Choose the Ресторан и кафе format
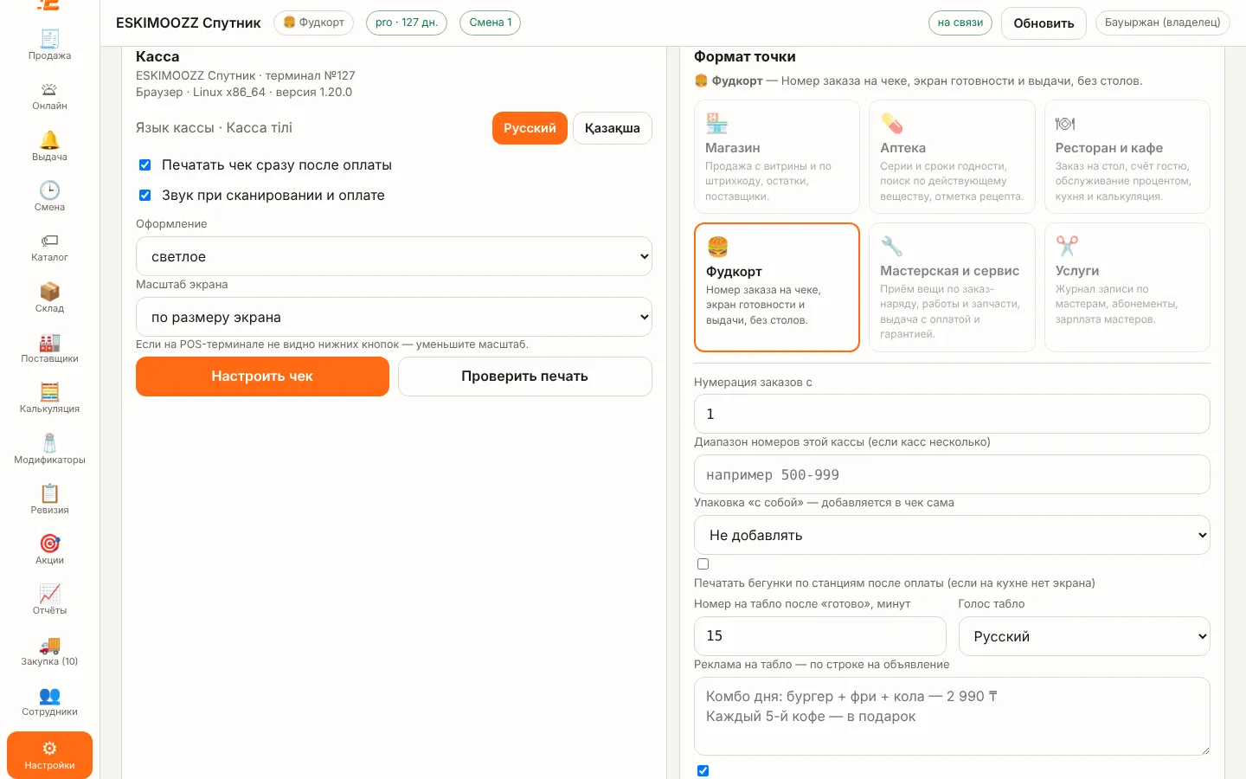The height and width of the screenshot is (779, 1246). 1127,157
